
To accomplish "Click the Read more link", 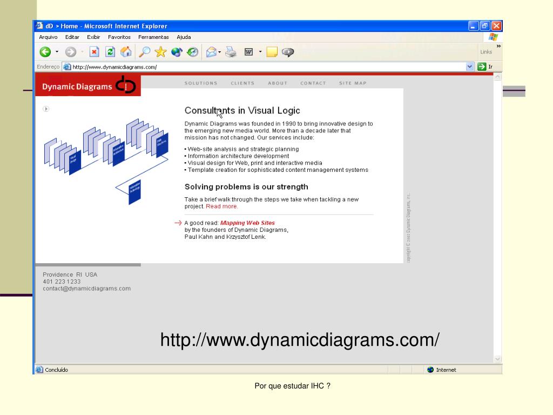I will [222, 206].
